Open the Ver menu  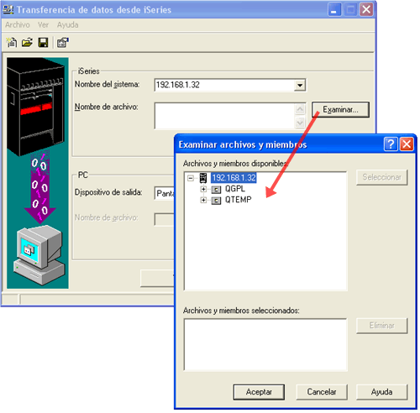43,25
